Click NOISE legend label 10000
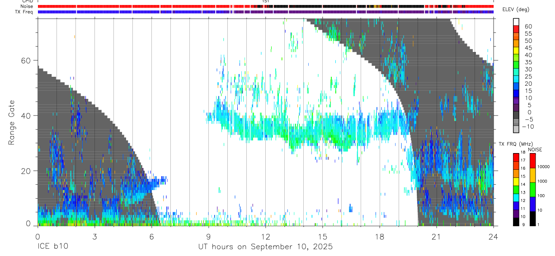 pos(544,167)
